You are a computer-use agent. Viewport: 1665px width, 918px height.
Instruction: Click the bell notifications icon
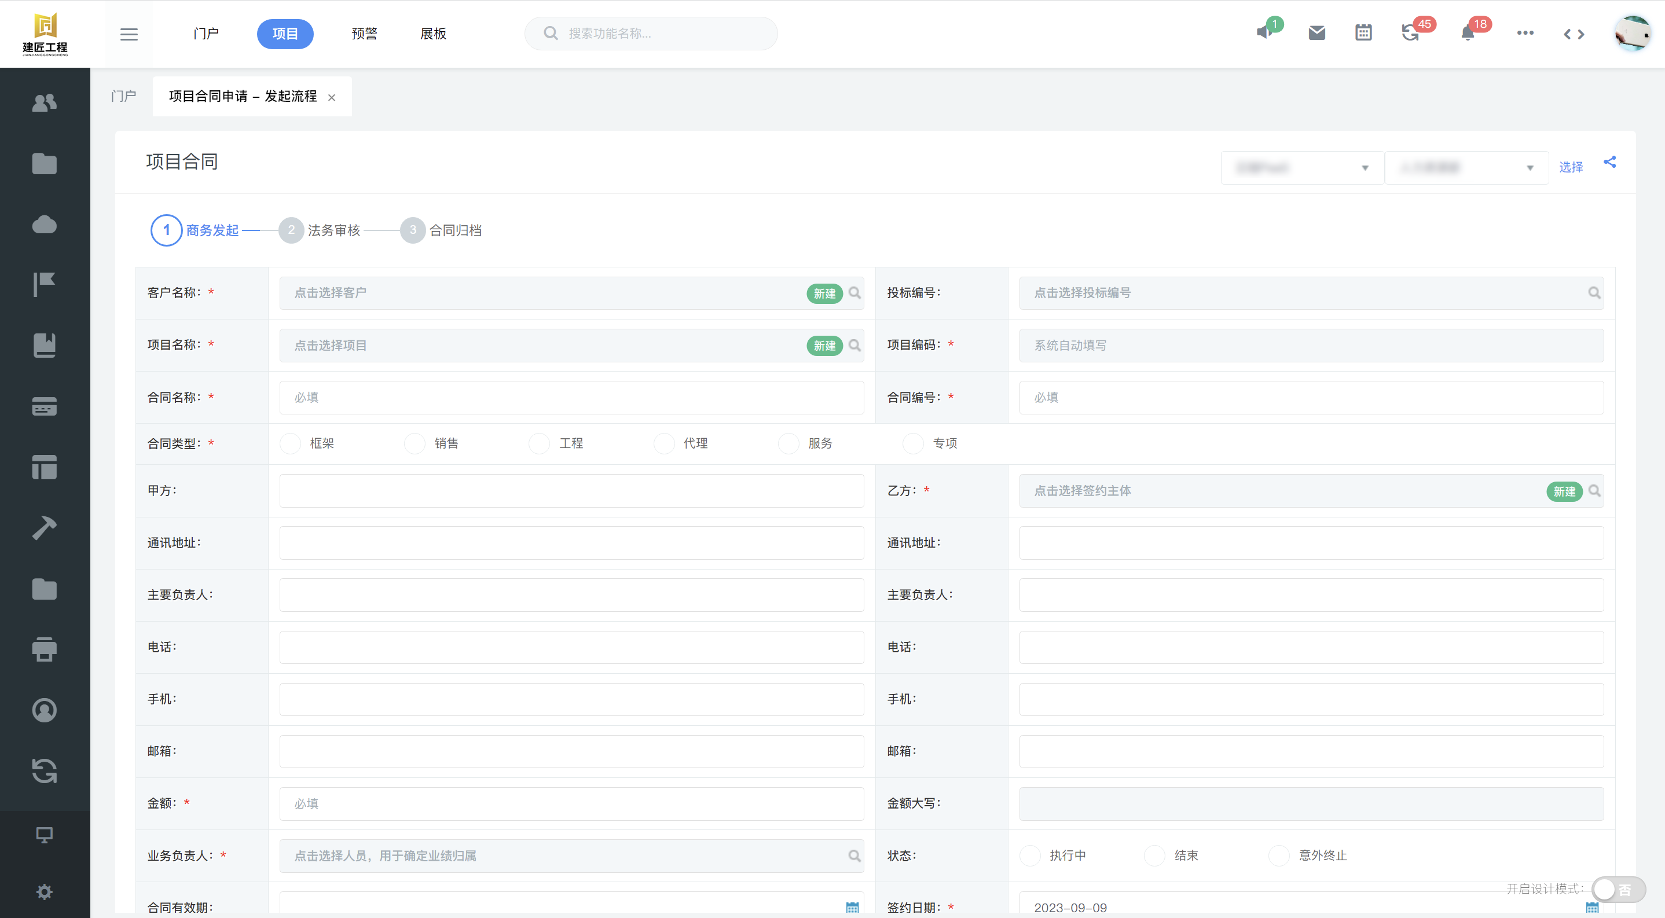point(1468,34)
